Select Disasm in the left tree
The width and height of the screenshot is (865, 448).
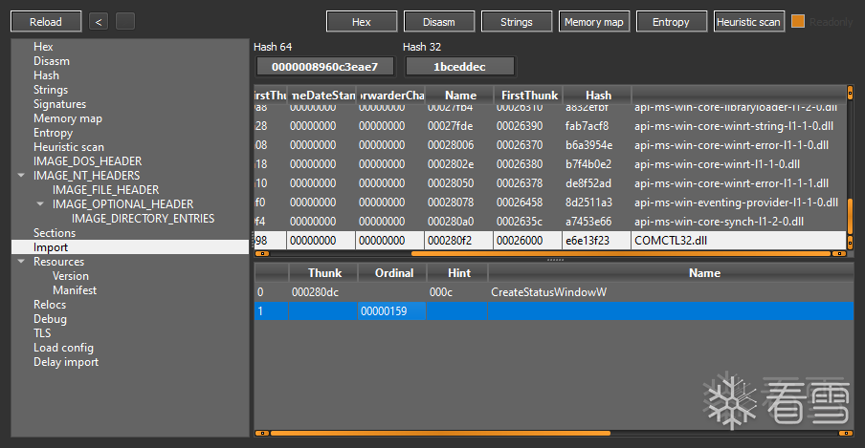click(x=52, y=61)
